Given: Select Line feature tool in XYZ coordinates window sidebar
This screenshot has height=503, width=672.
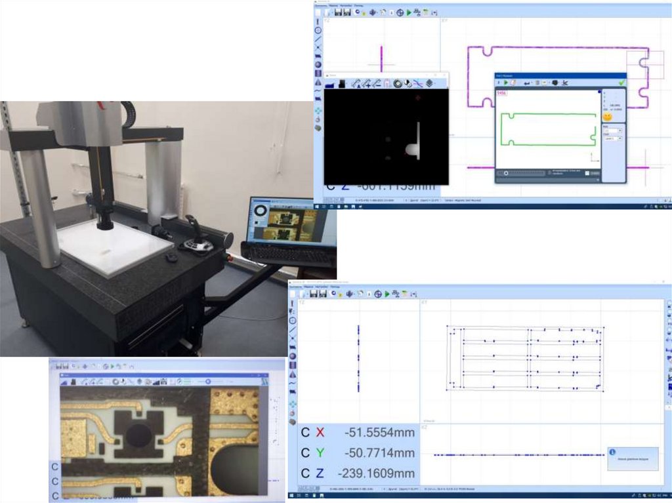Looking at the screenshot, I should [292, 330].
